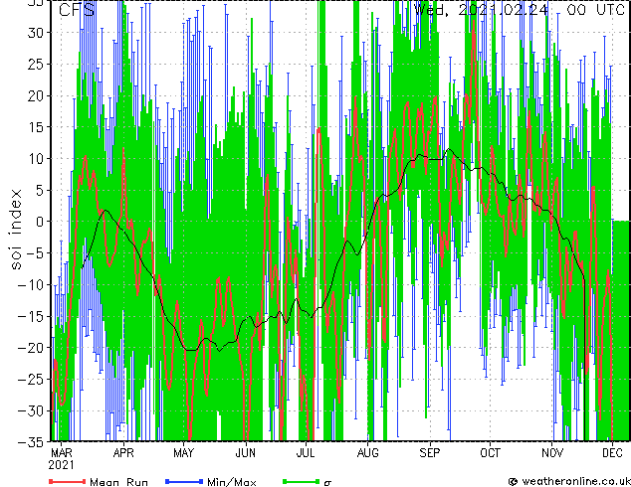
Task: Click the 'soi index' axis title
Action: (16, 229)
